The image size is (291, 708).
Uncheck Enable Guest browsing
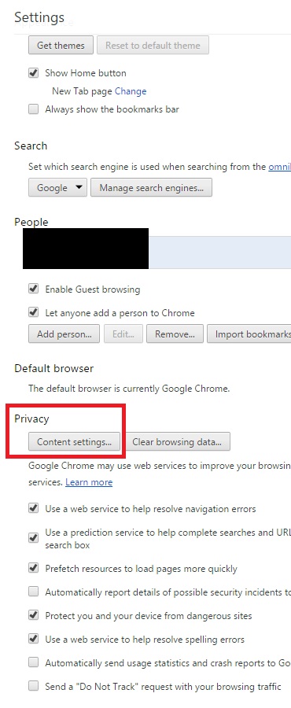(33, 289)
